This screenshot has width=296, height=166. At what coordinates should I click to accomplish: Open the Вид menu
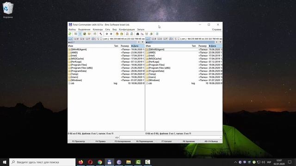point(114,30)
